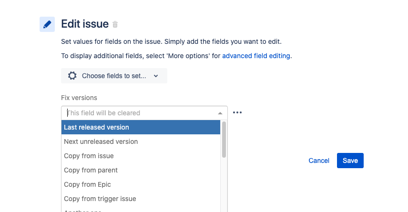Save the issue edits
Image resolution: width=408 pixels, height=212 pixels.
[x=350, y=161]
